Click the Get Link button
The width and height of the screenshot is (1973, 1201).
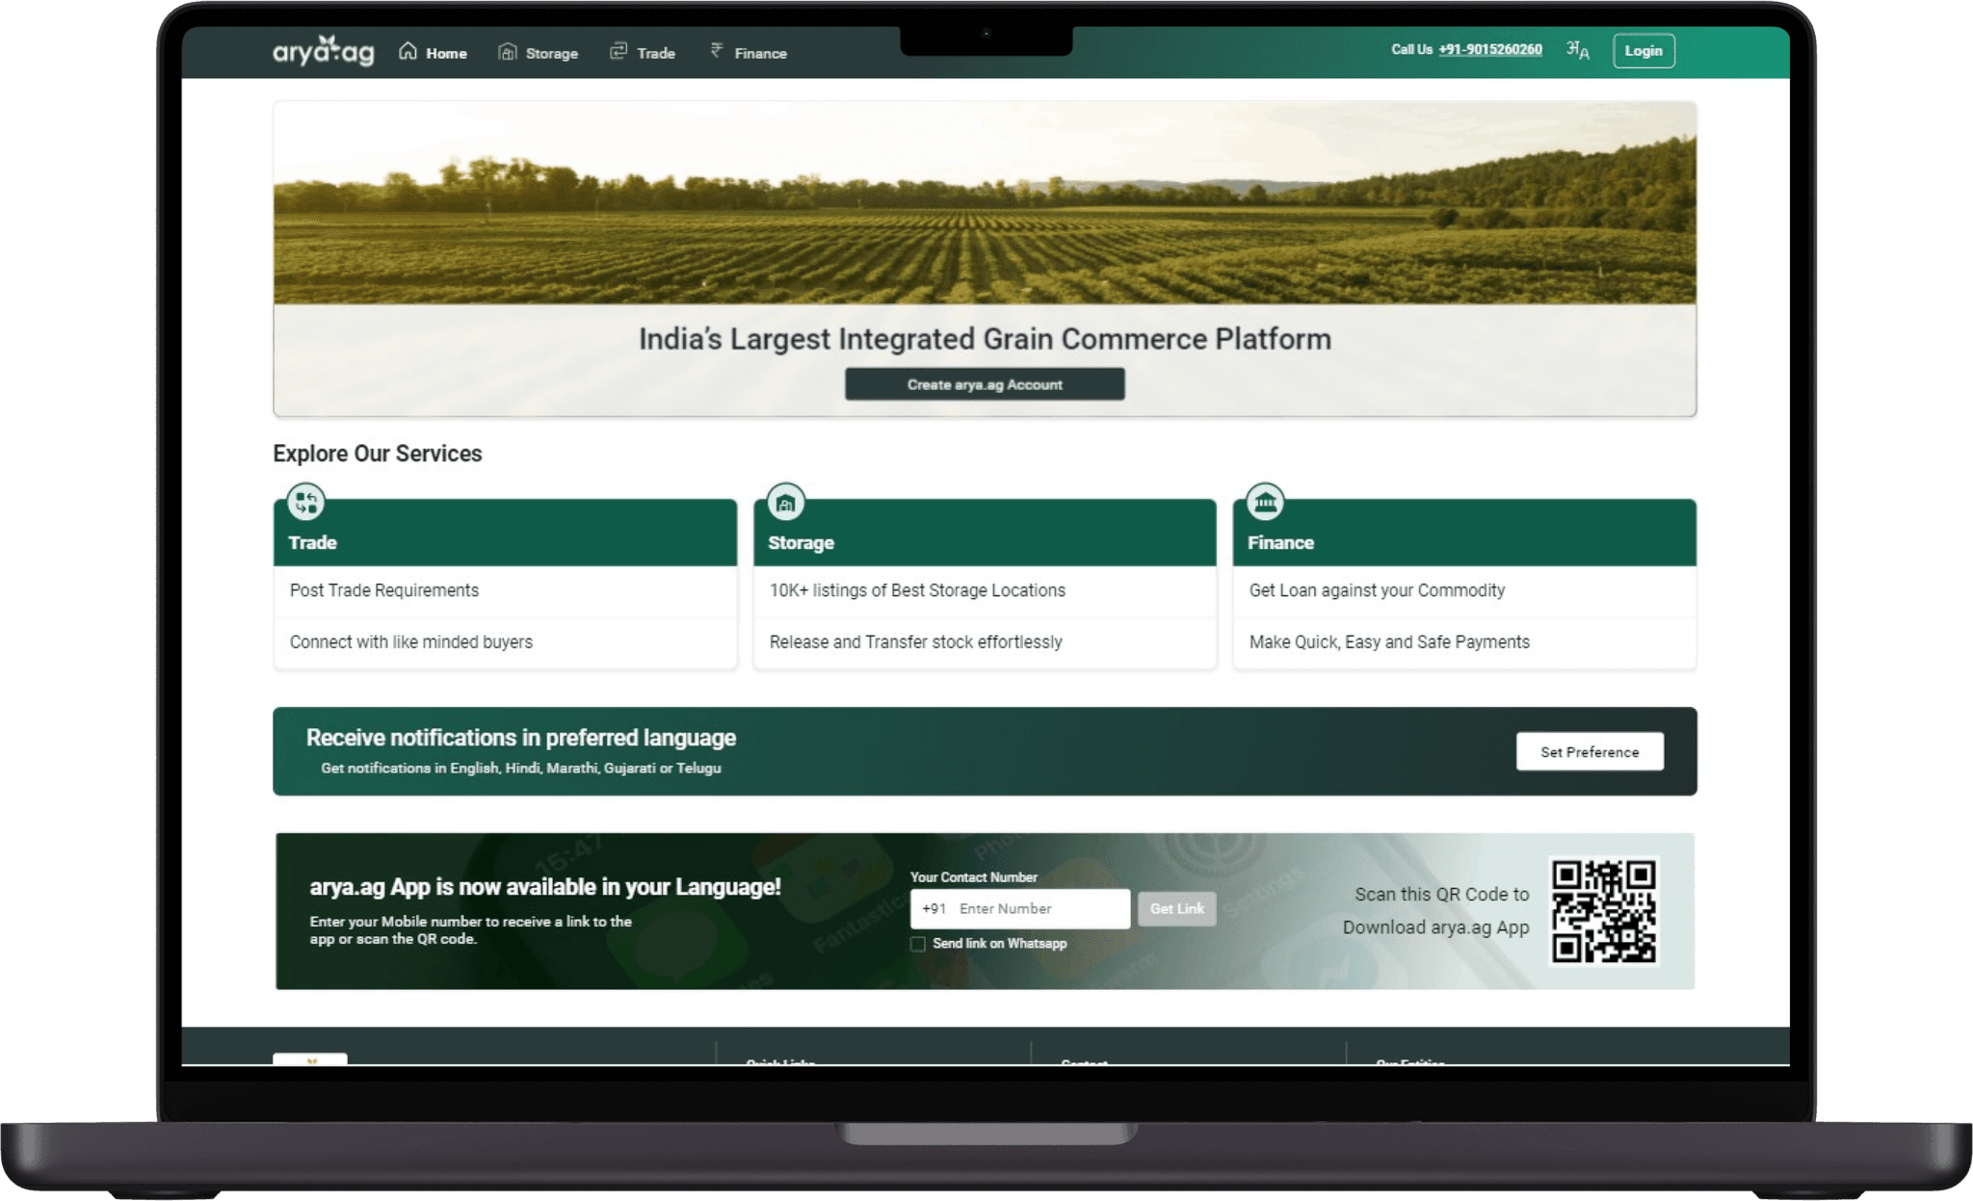[x=1176, y=908]
